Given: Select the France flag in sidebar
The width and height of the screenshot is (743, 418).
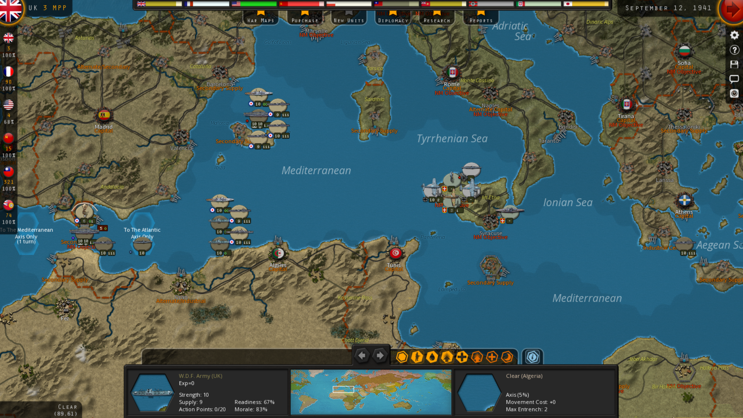Looking at the screenshot, I should point(9,72).
